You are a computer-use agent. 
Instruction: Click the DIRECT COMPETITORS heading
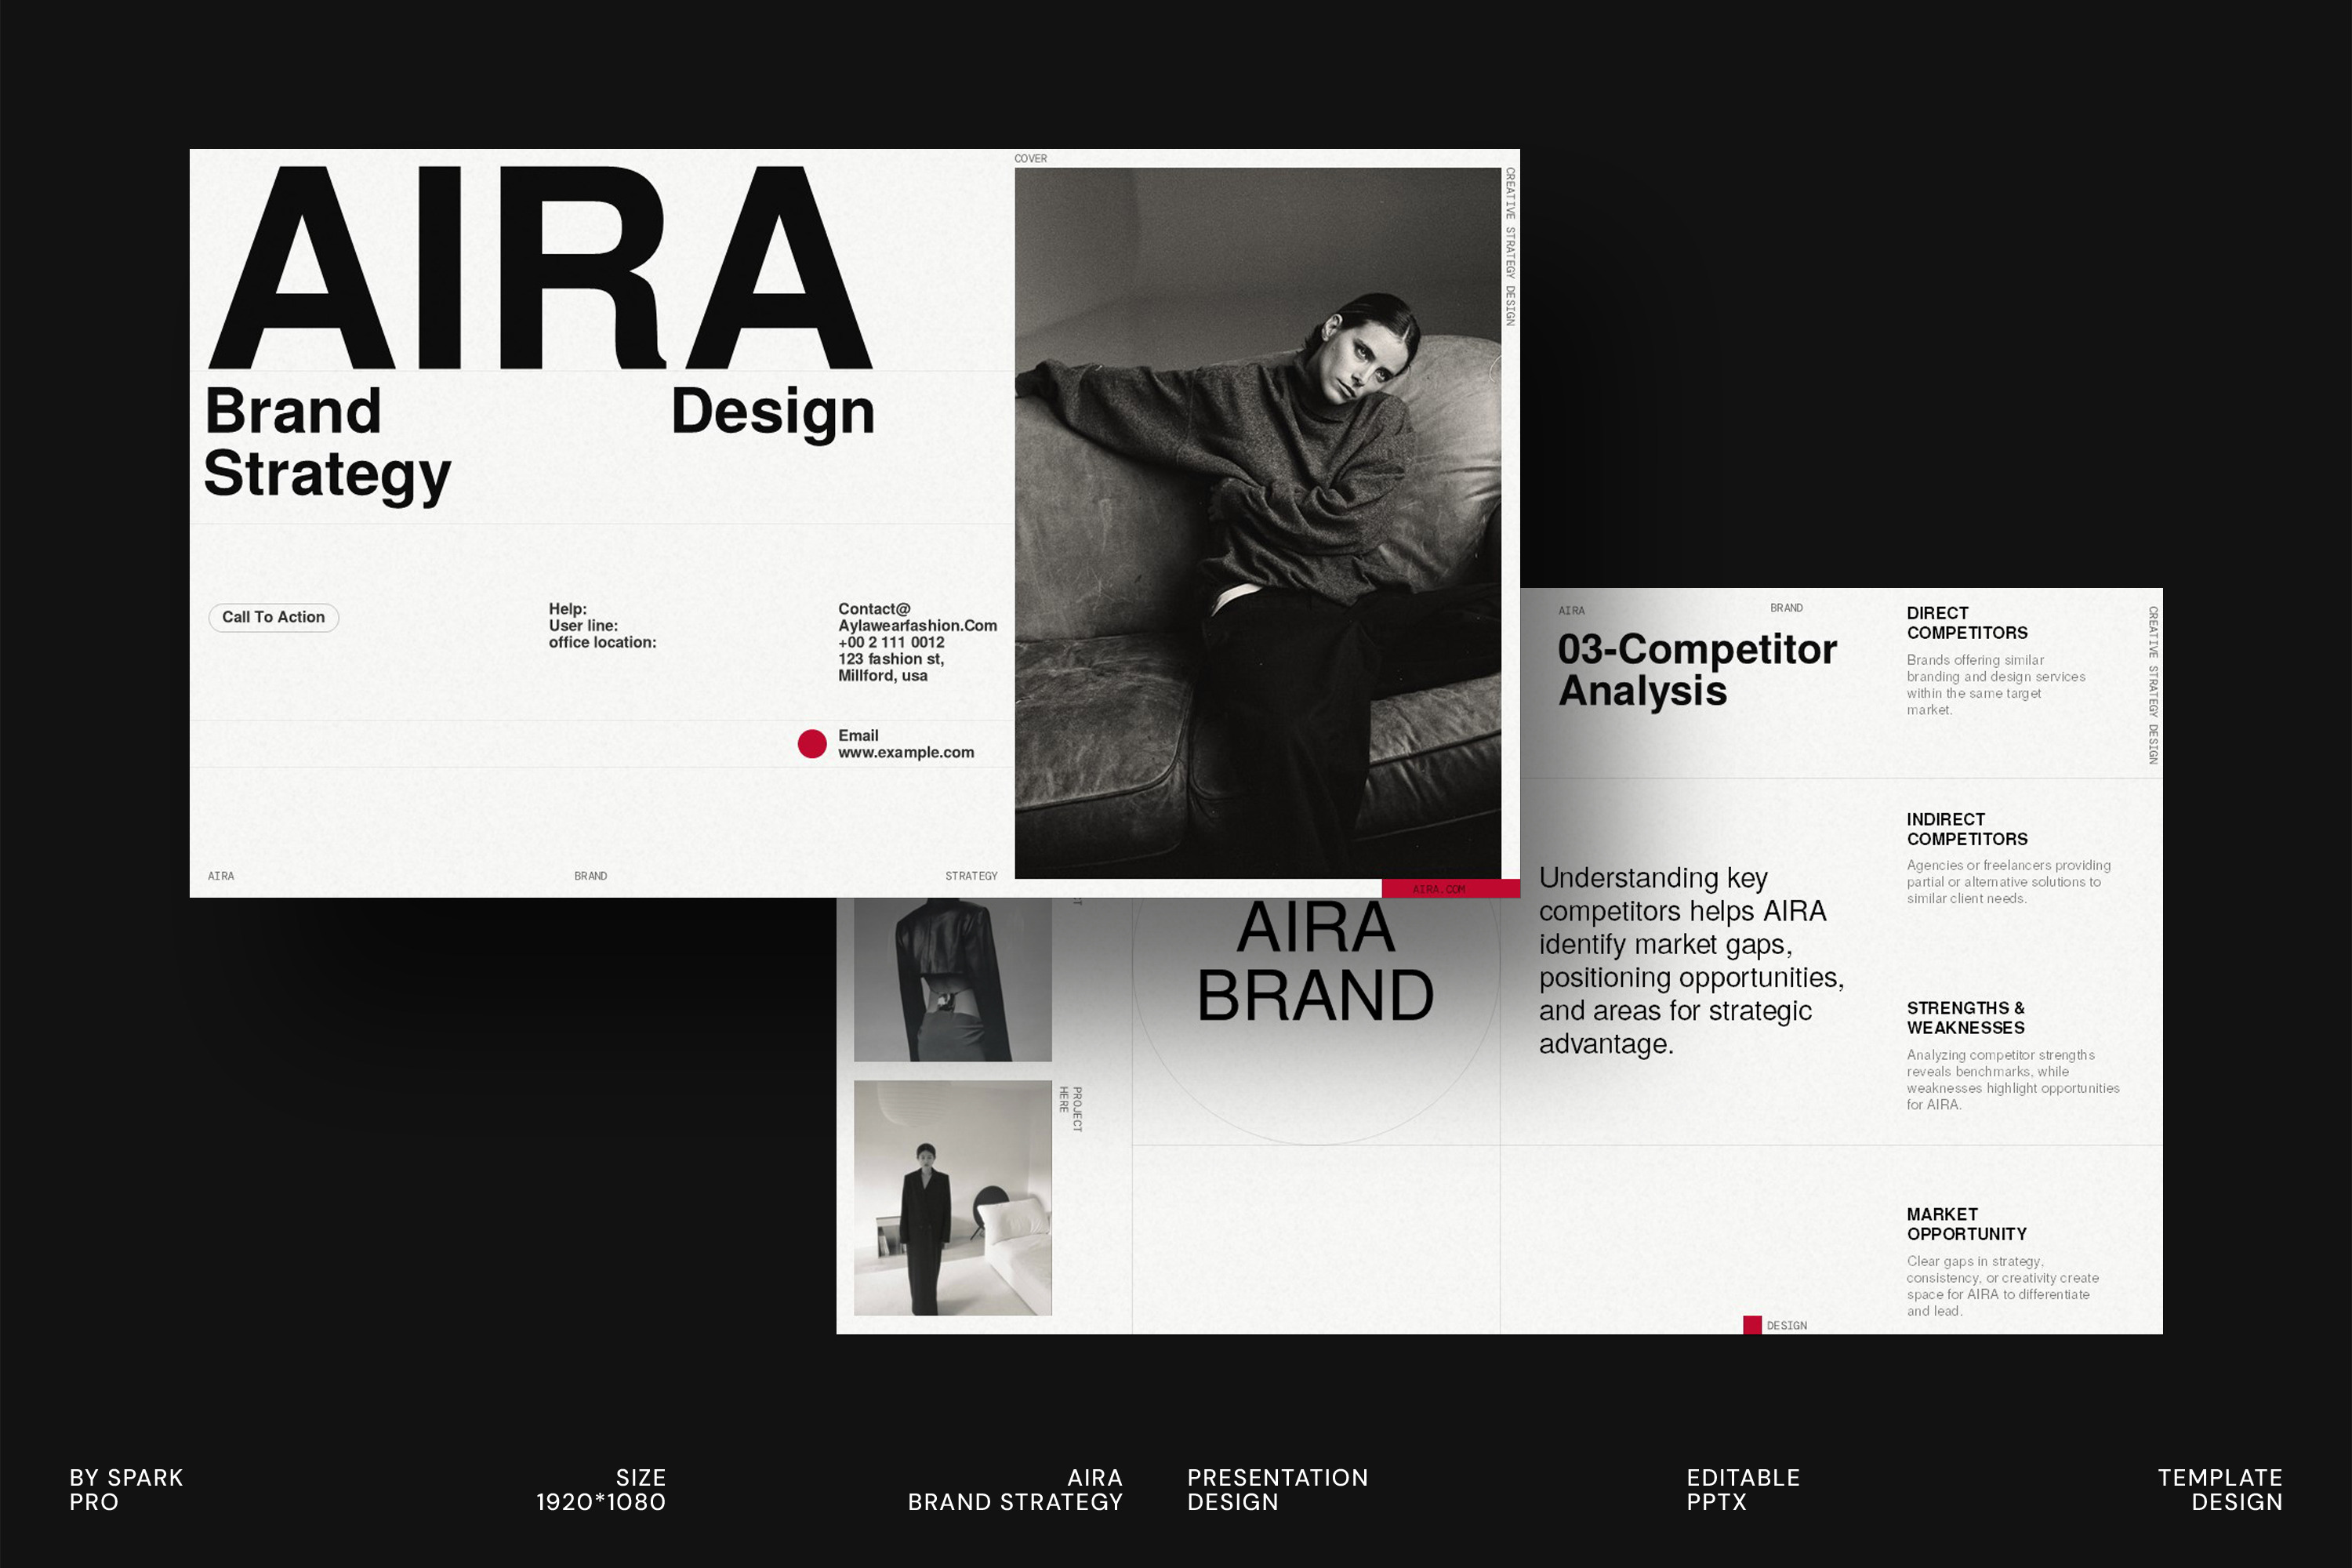tap(1966, 623)
